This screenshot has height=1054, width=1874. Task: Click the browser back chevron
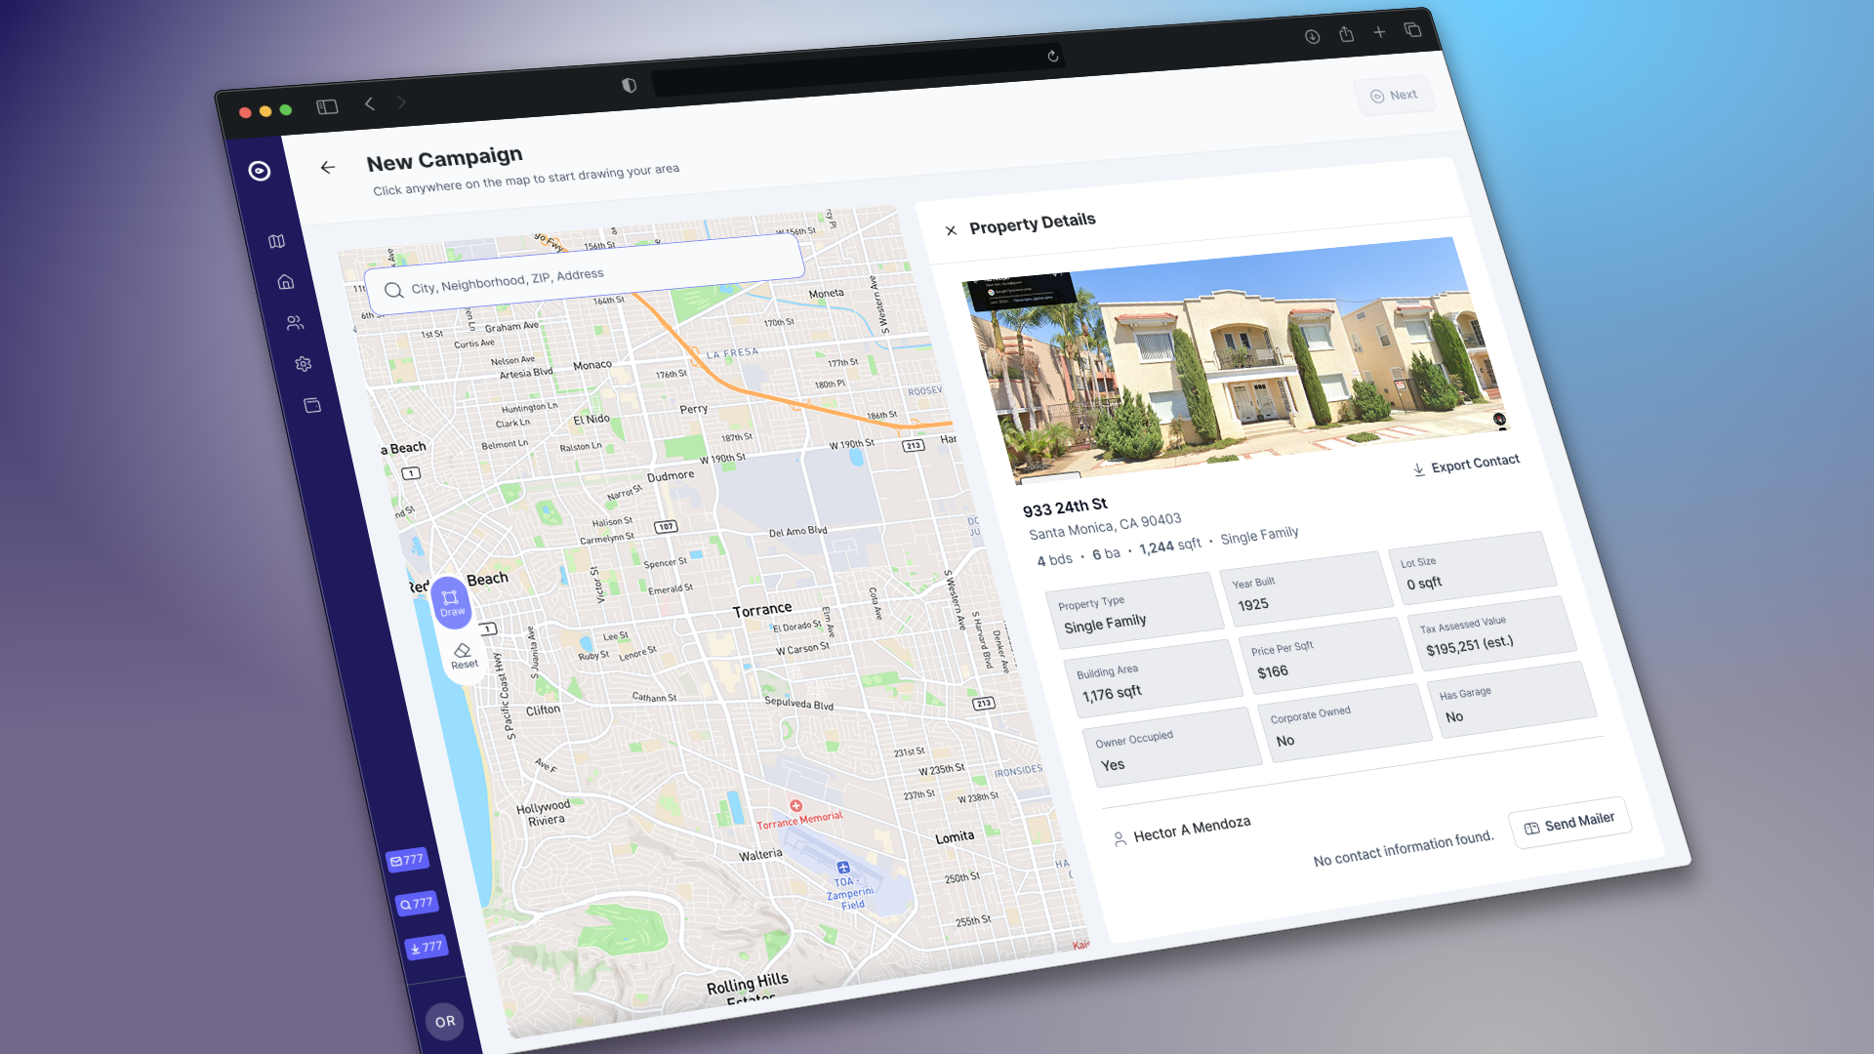(370, 103)
